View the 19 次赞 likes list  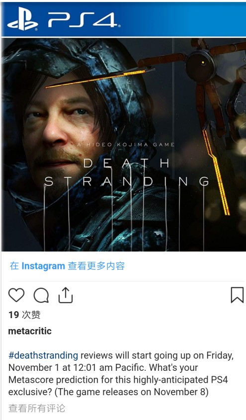[x=24, y=315]
